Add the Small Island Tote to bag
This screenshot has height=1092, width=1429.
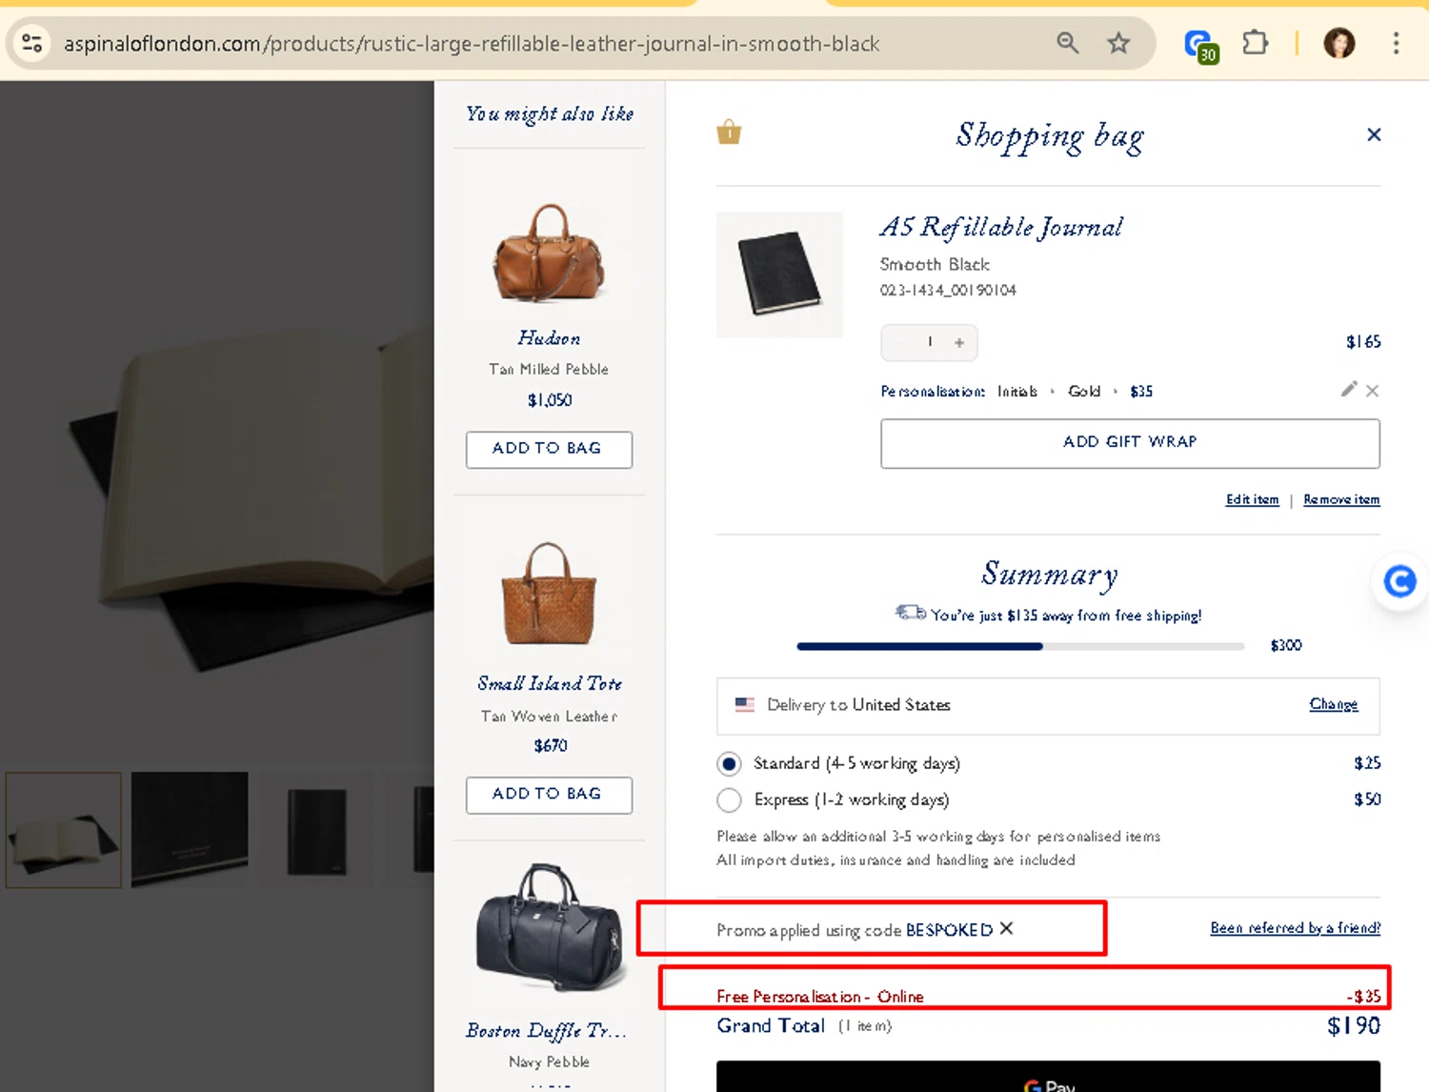549,795
